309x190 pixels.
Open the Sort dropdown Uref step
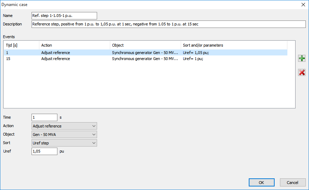pyautogui.click(x=64, y=143)
